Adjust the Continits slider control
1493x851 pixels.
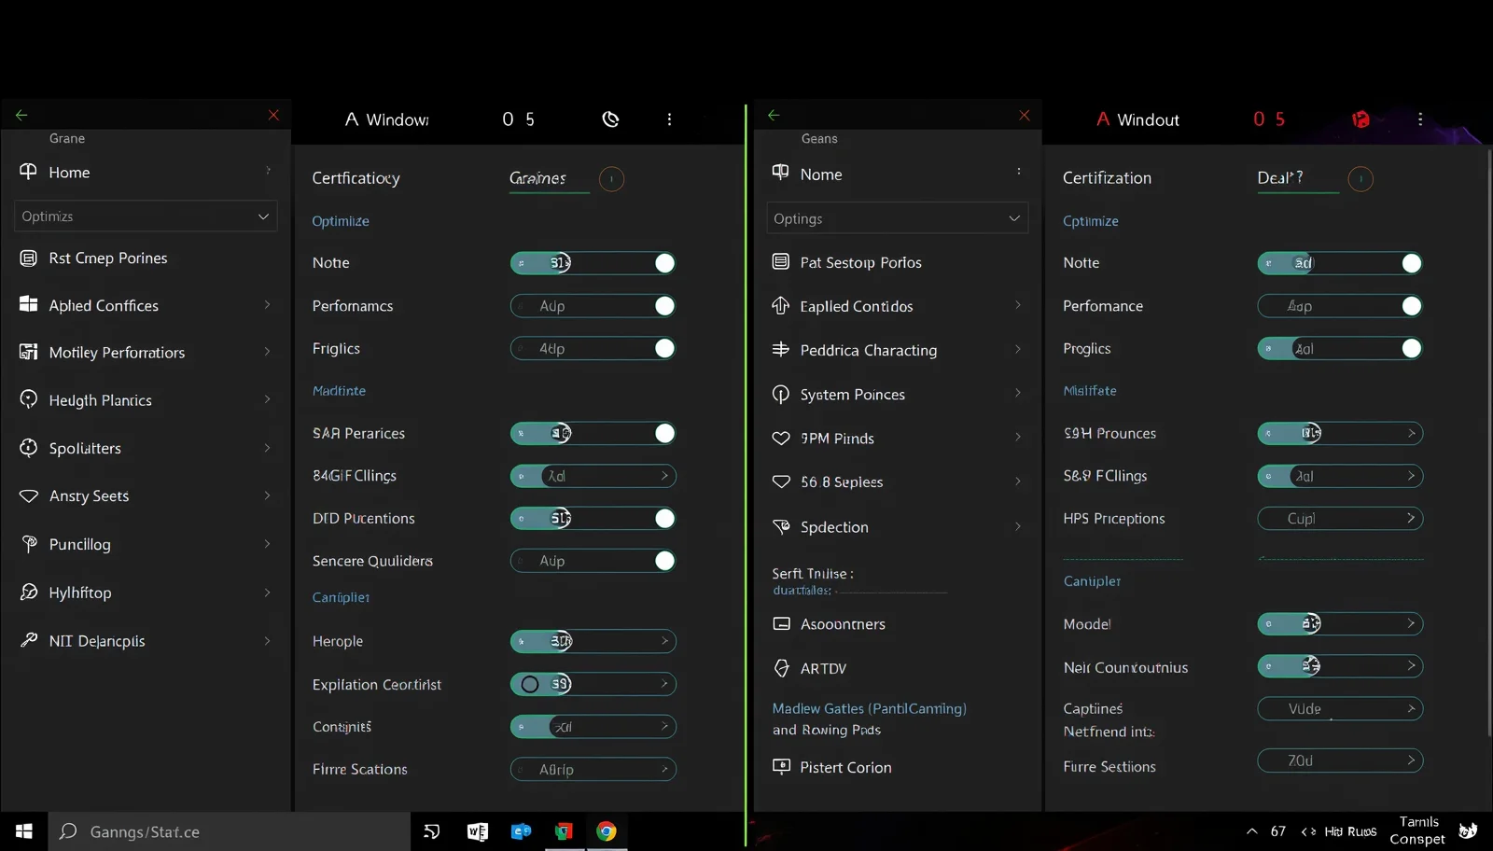(593, 726)
